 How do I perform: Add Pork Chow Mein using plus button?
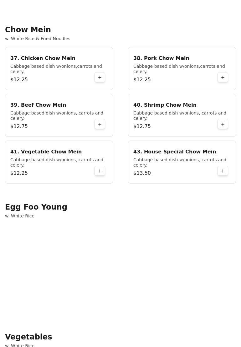223,77
